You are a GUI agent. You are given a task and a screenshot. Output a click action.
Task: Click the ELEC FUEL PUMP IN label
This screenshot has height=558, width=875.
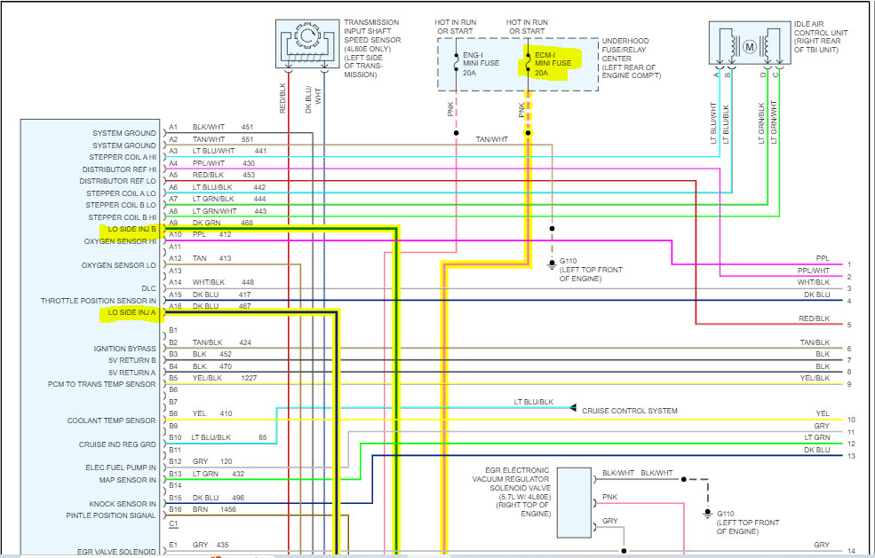point(121,468)
